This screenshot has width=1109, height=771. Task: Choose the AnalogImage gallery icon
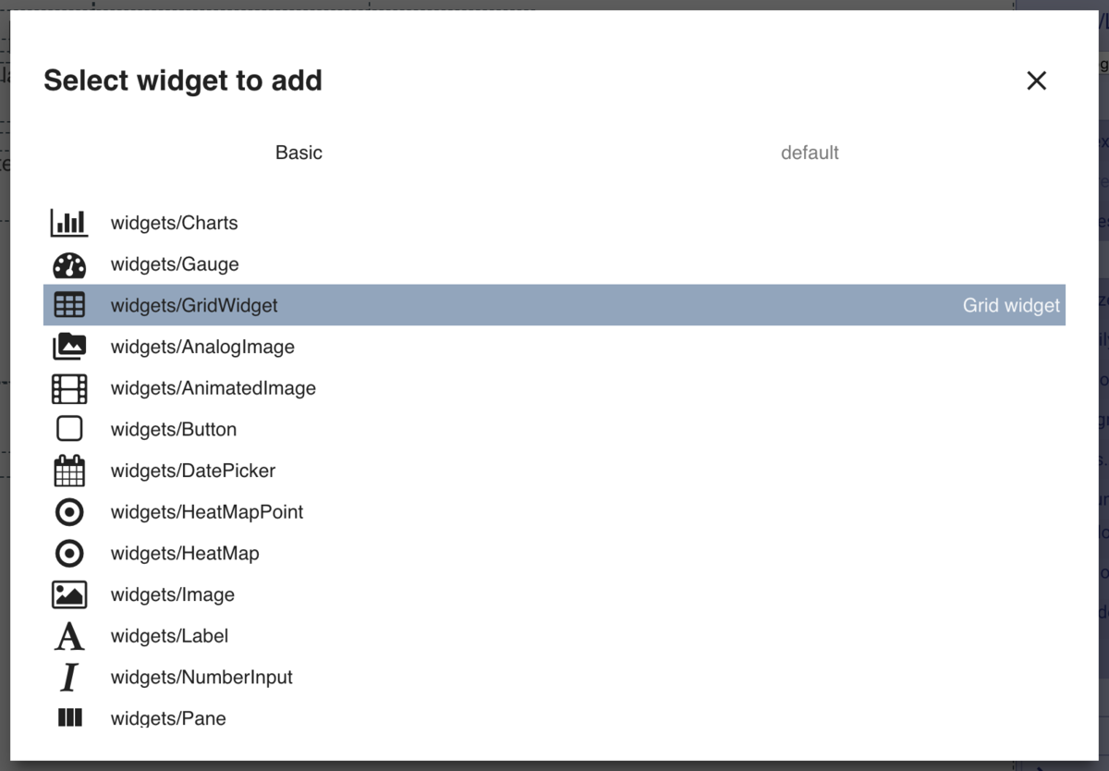click(x=69, y=347)
